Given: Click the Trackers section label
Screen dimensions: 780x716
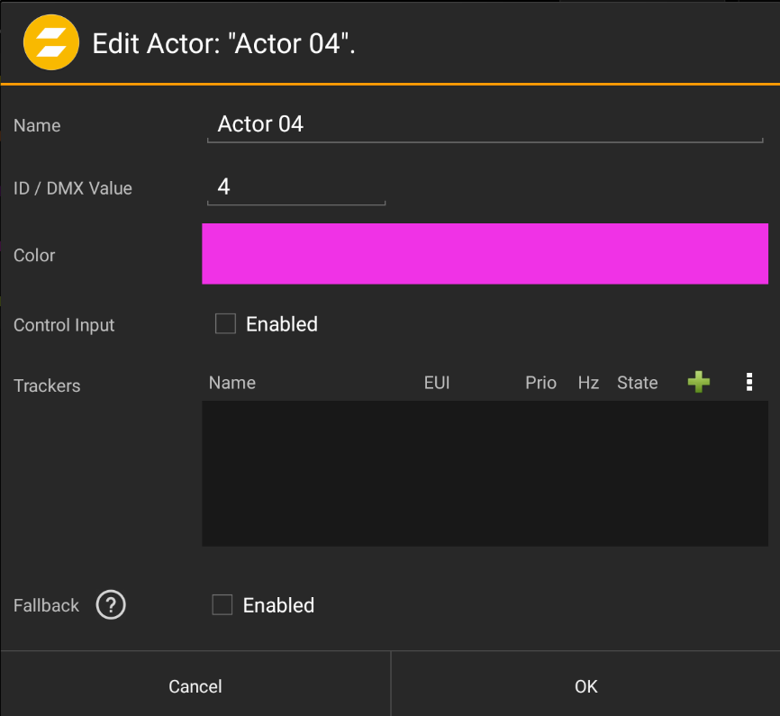Looking at the screenshot, I should [x=47, y=385].
